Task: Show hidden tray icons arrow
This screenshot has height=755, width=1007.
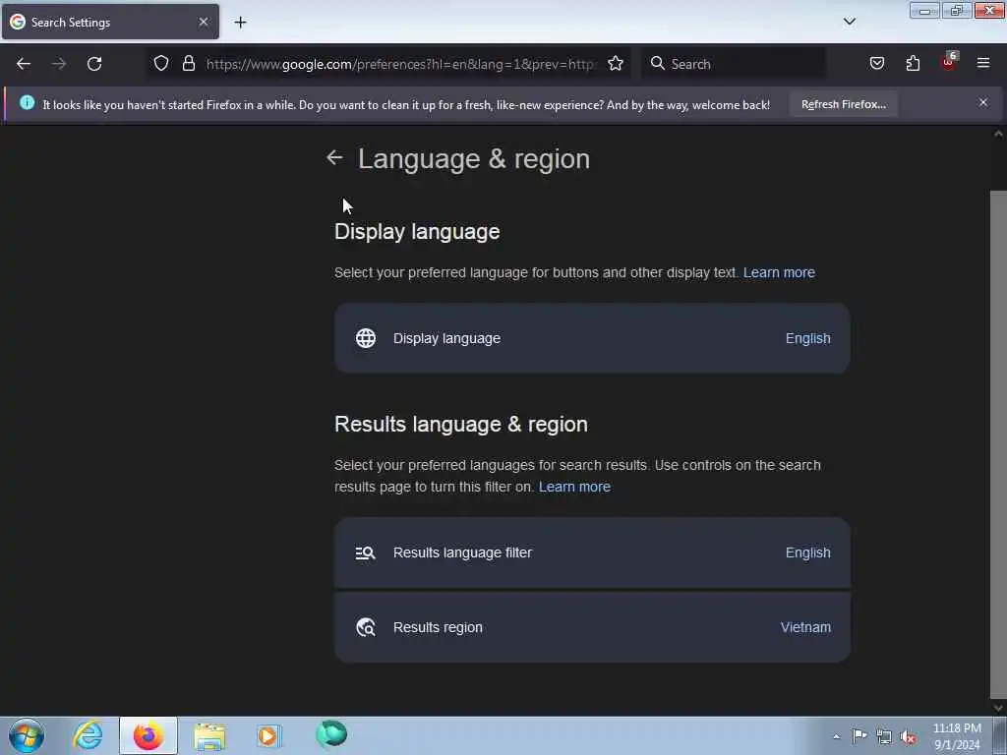Action: click(836, 736)
